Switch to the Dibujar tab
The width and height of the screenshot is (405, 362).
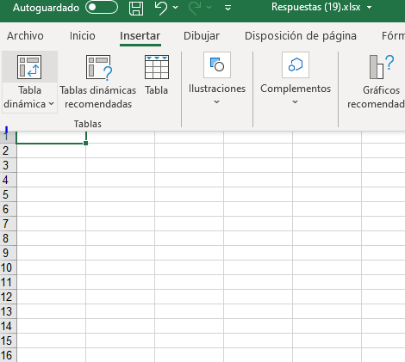point(202,36)
